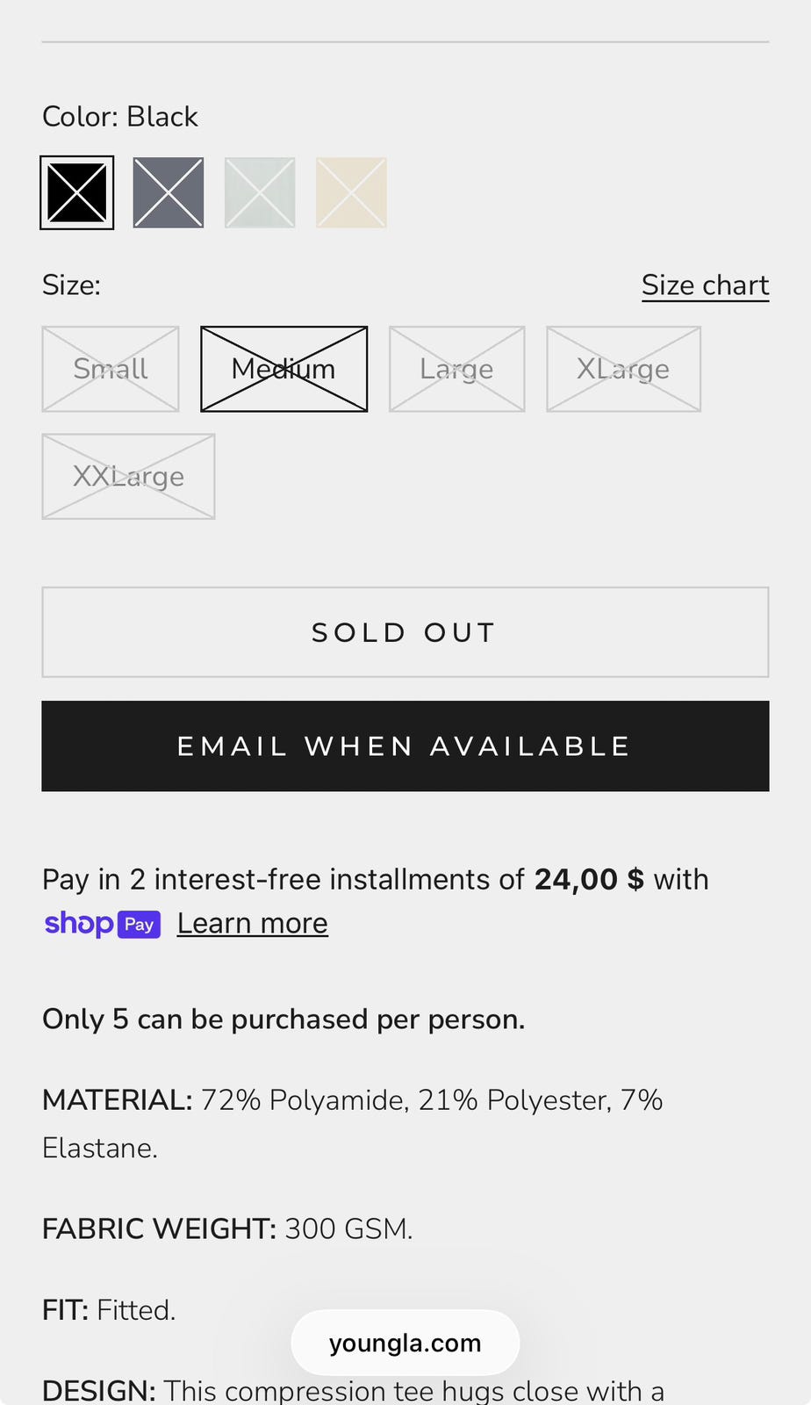
Task: Choose the Medium size option
Action: pyautogui.click(x=283, y=369)
